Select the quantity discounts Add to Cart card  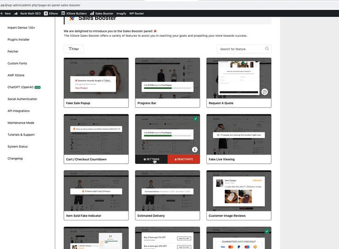coord(168,238)
